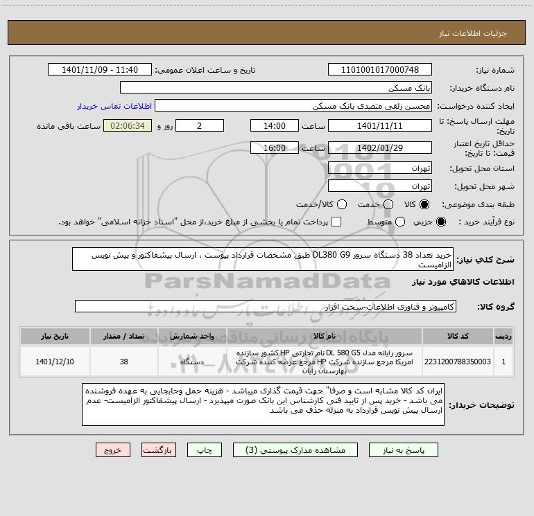Click the تعداد / مقدار column header
Image resolution: width=534 pixels, height=516 pixels.
(123, 336)
